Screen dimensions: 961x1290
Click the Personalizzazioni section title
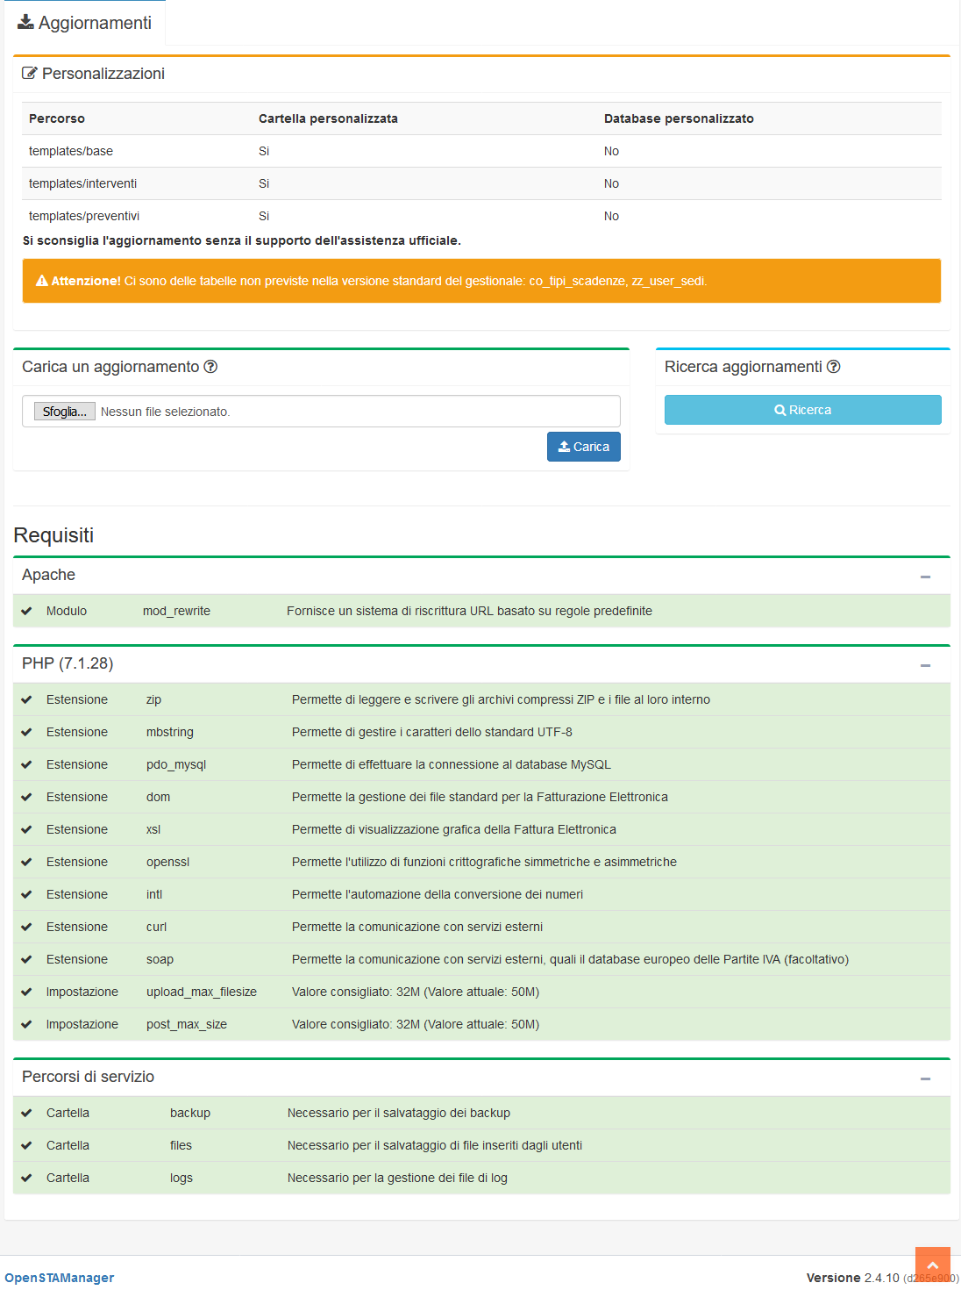(x=103, y=74)
